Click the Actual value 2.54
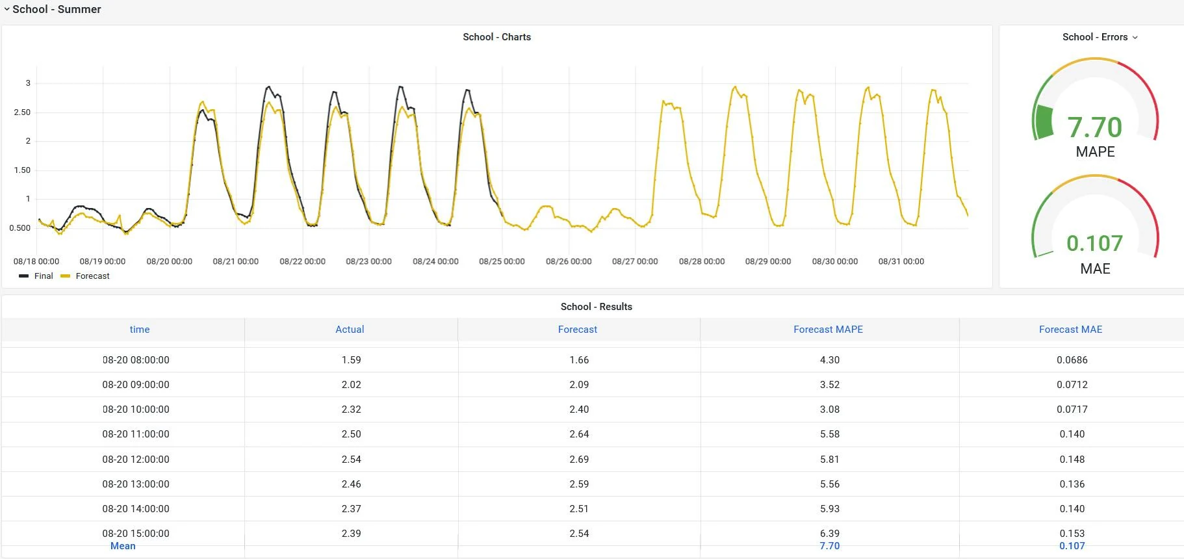Viewport: 1184px width, 559px height. 352,460
